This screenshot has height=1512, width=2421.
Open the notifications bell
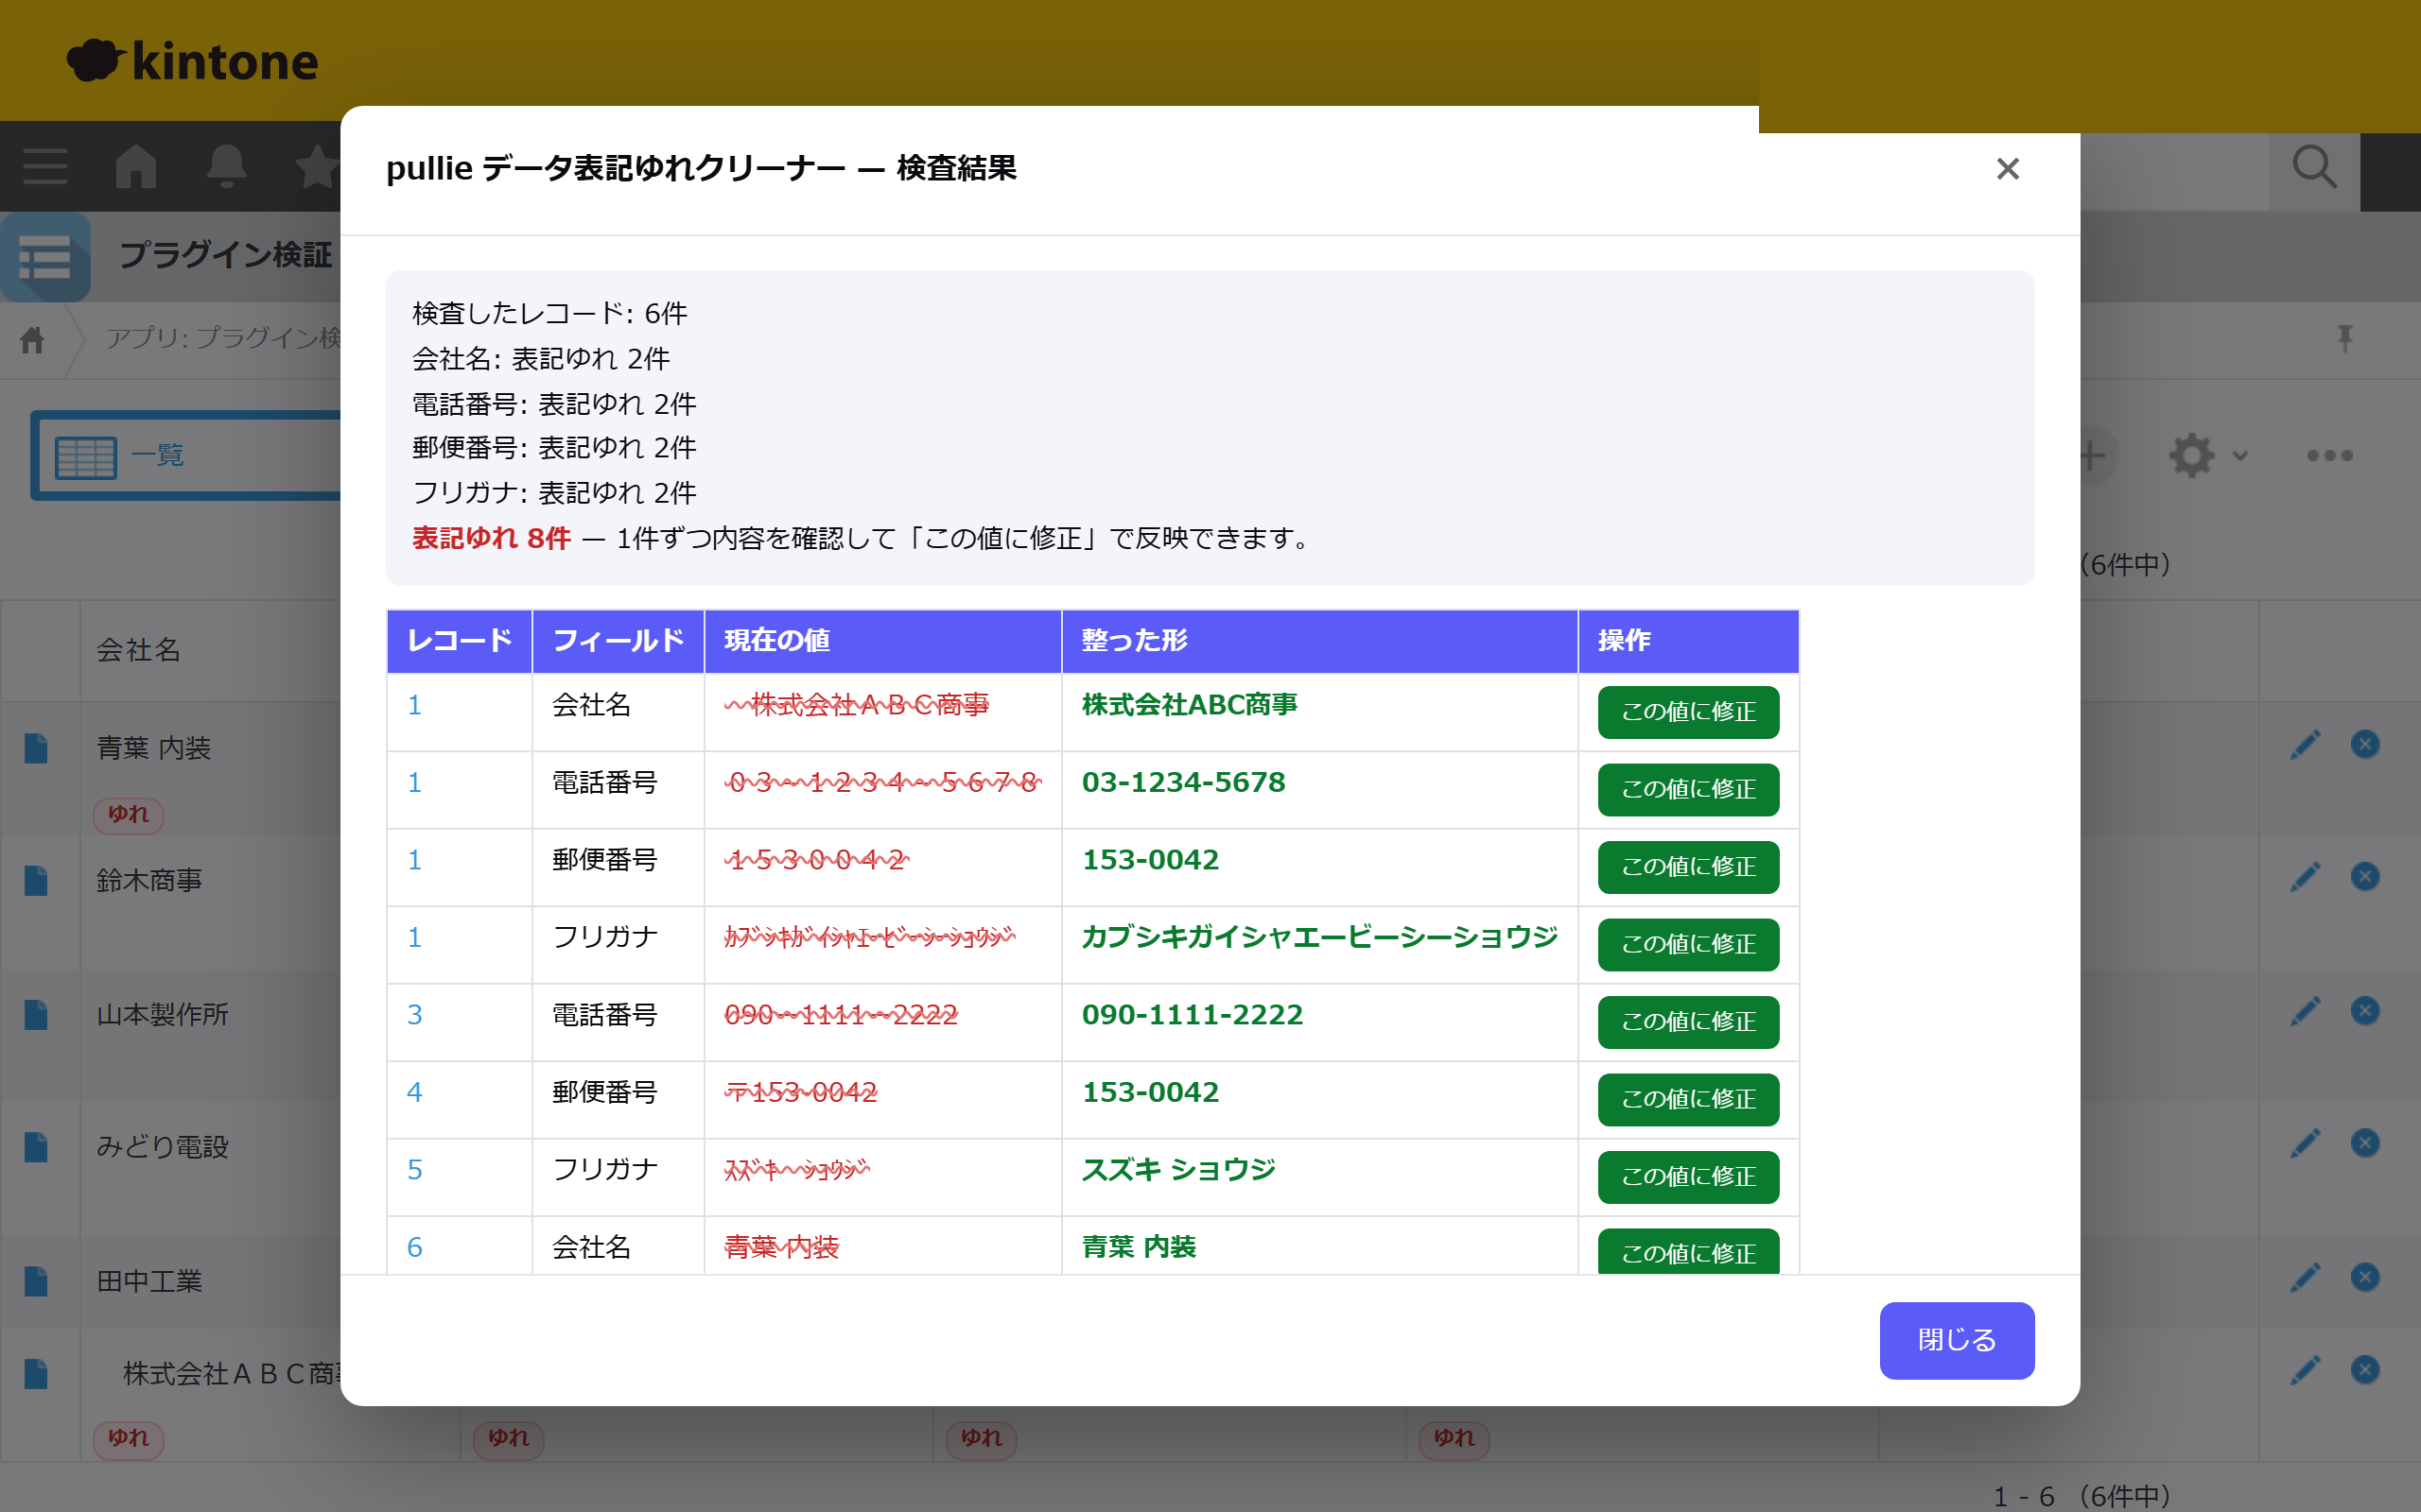pos(226,166)
